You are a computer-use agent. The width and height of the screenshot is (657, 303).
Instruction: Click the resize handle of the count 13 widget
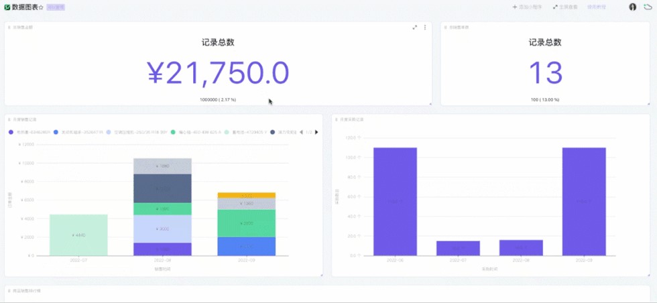click(648, 104)
